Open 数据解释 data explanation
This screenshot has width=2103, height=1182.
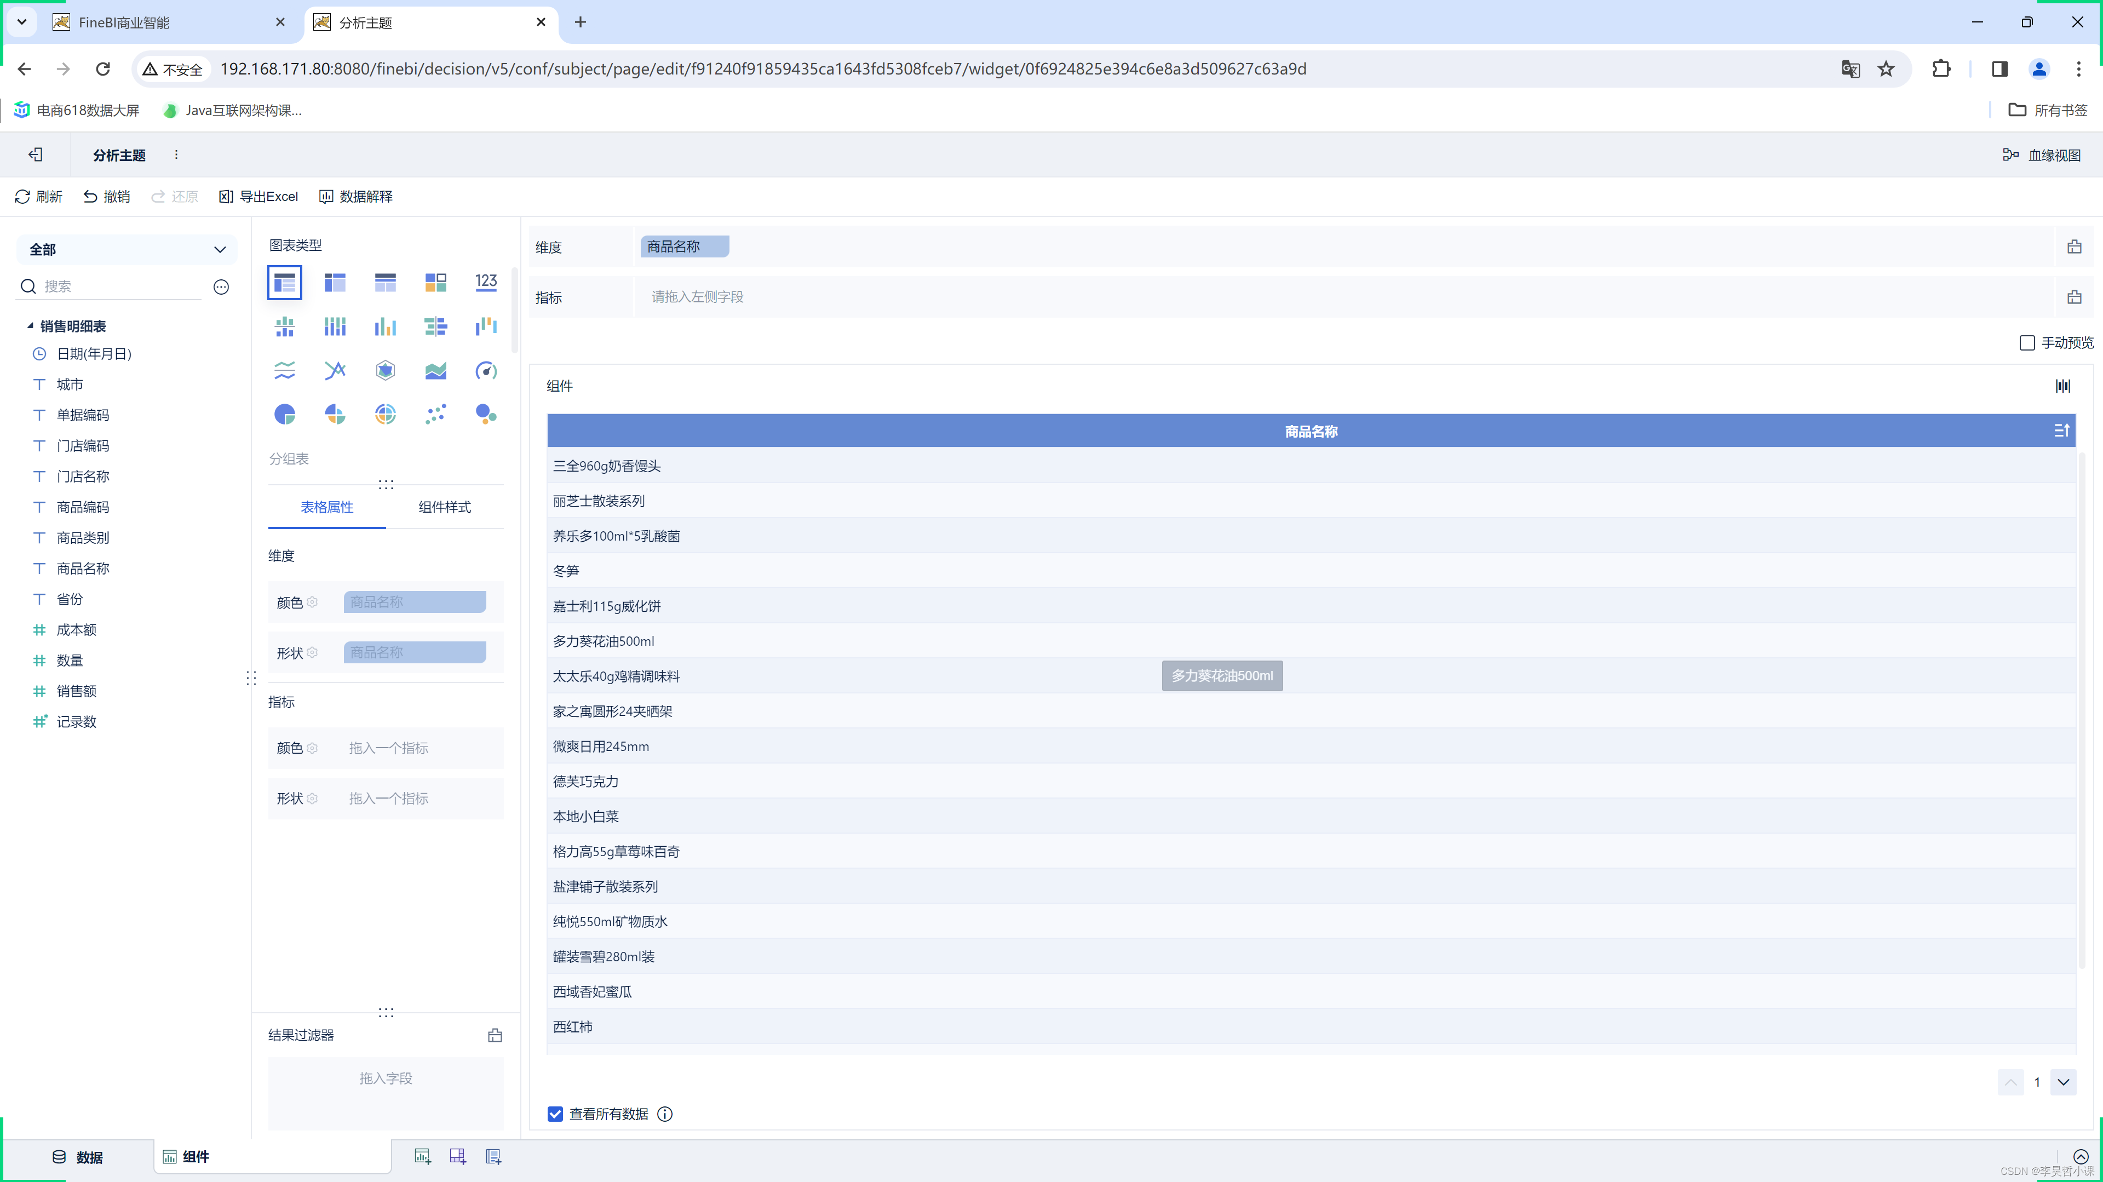(356, 197)
